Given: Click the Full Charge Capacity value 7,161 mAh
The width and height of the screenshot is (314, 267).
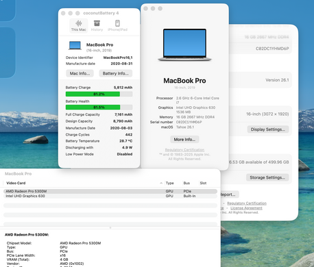Looking at the screenshot, I should (x=123, y=114).
